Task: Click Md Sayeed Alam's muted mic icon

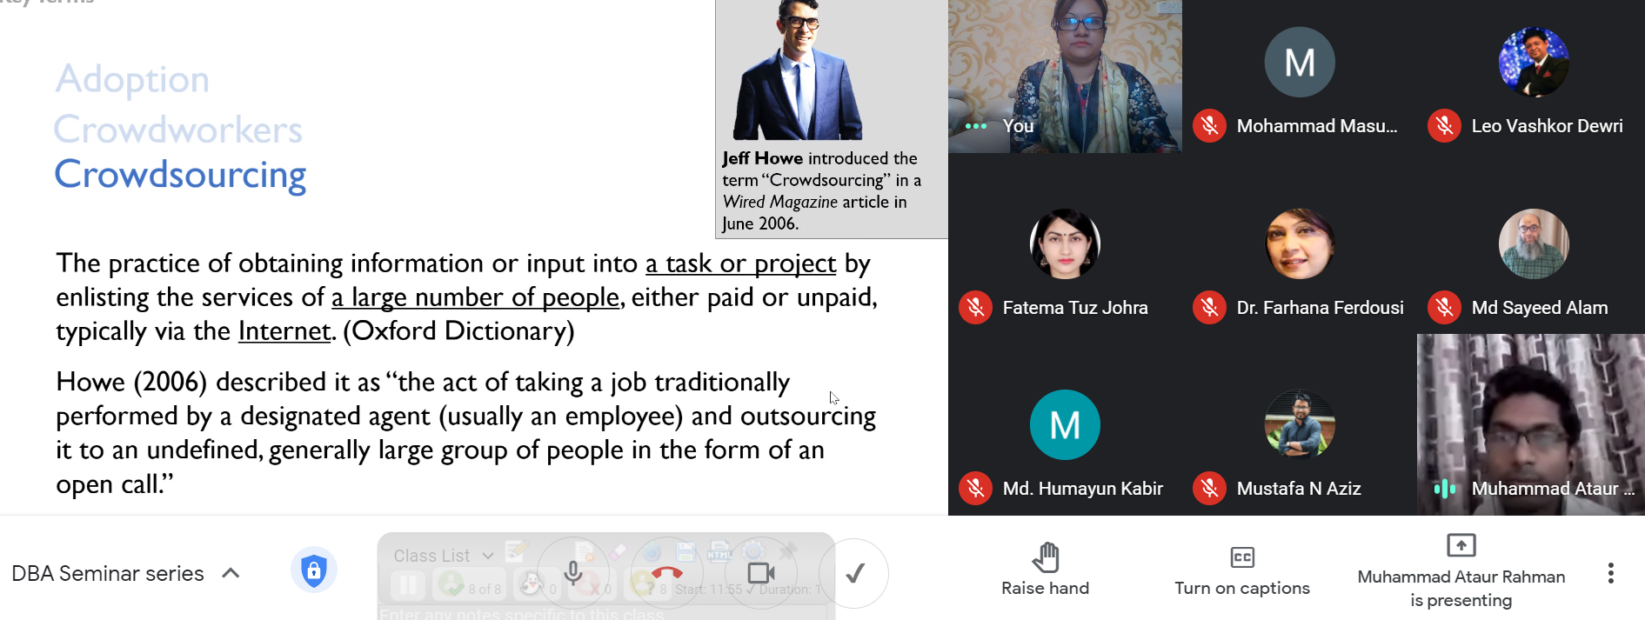Action: [x=1444, y=308]
